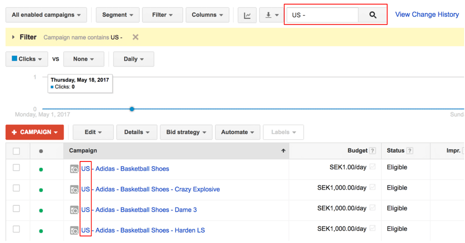Open the Automate menu
Screen dimensions: 465x243
tap(238, 132)
